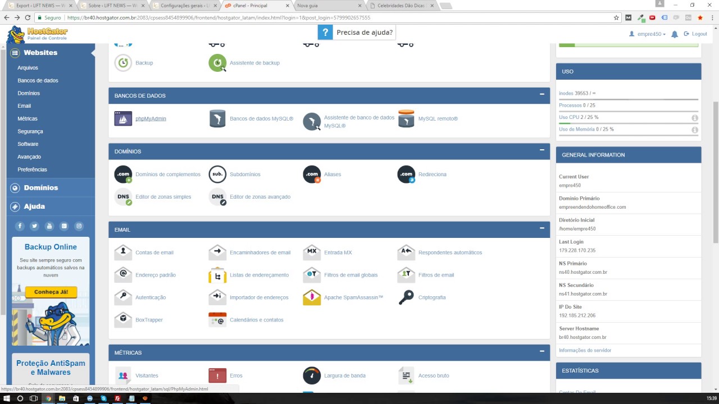Open Endereço padrão icon
The height and width of the screenshot is (404, 719).
(x=123, y=275)
